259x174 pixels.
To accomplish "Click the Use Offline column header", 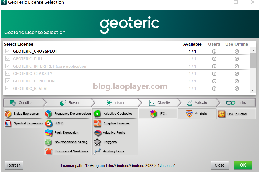I will (x=236, y=44).
